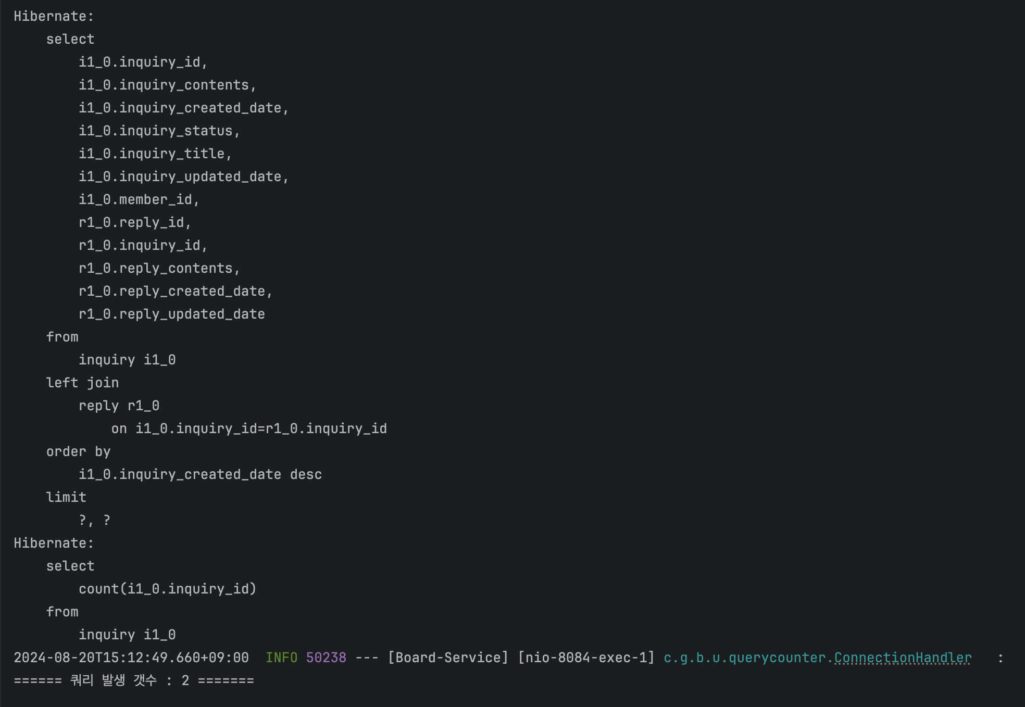Image resolution: width=1025 pixels, height=707 pixels.
Task: Click 'i1_0.inquiry_created_date,' in select list
Action: pos(183,108)
